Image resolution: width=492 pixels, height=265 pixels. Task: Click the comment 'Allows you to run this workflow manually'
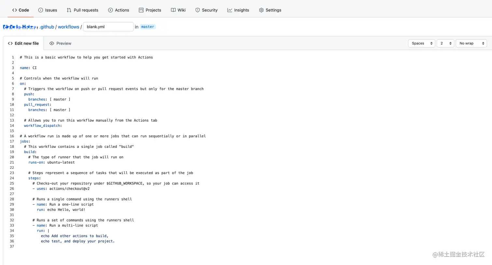pyautogui.click(x=90, y=120)
